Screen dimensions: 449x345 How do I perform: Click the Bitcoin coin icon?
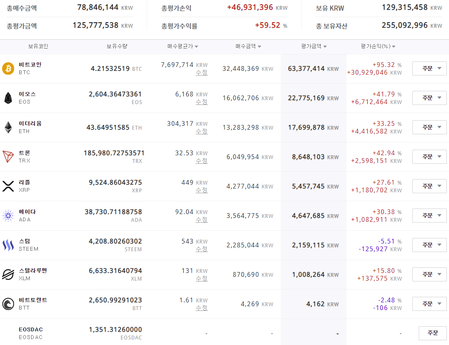click(x=8, y=68)
